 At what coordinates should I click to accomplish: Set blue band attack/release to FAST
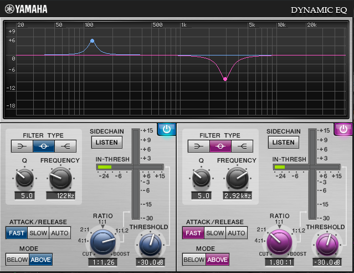(x=17, y=233)
